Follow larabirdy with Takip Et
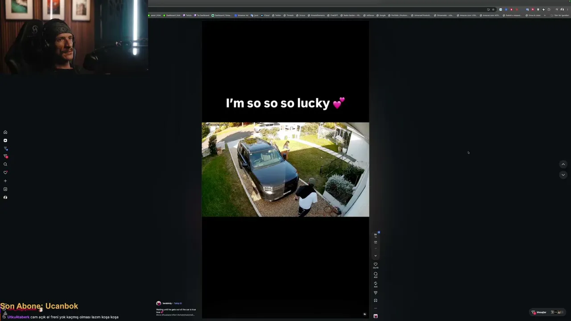The image size is (571, 321). [x=178, y=303]
